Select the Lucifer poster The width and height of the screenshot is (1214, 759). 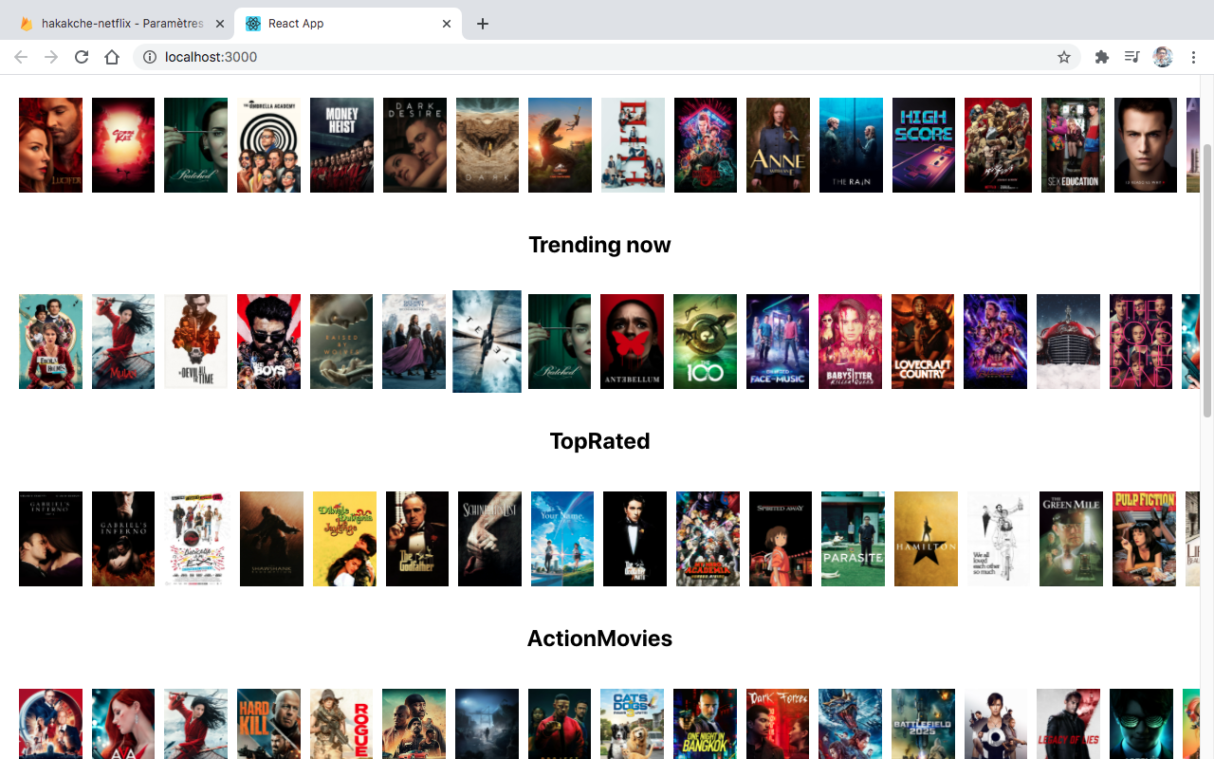coord(50,145)
